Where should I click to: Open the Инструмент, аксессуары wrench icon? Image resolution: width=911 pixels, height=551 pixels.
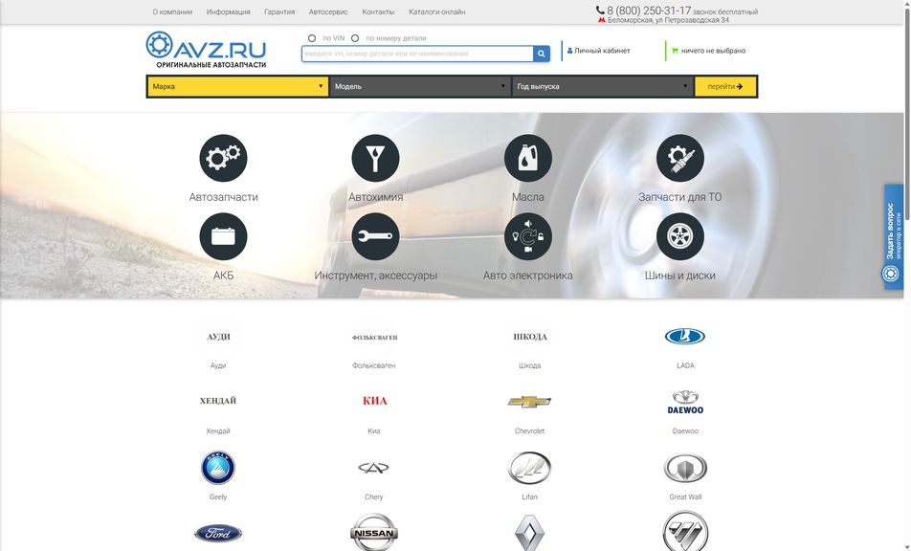point(375,236)
